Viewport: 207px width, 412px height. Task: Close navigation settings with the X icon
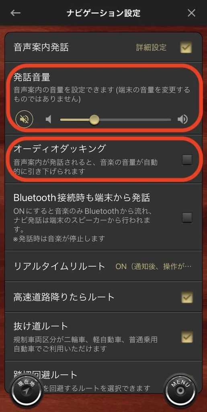(192, 13)
